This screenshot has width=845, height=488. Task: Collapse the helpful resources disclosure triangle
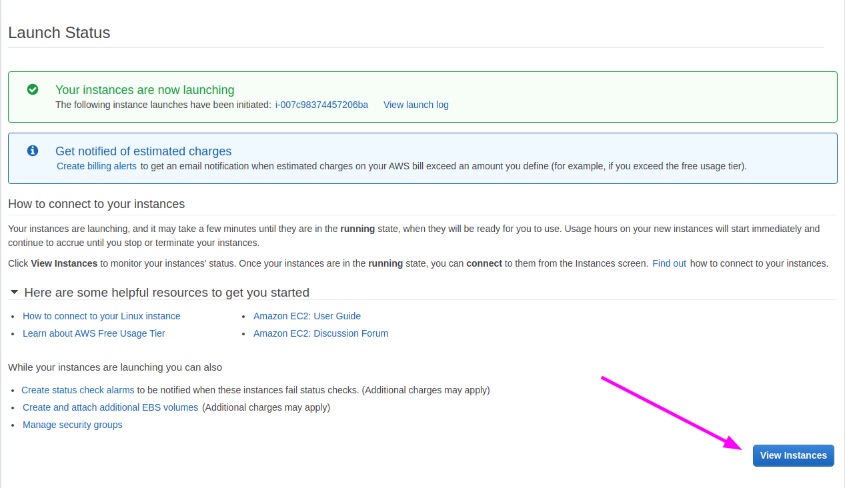[x=14, y=292]
